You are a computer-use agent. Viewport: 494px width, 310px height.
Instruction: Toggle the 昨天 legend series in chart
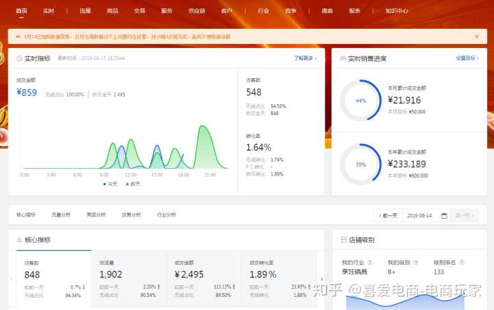coord(133,184)
